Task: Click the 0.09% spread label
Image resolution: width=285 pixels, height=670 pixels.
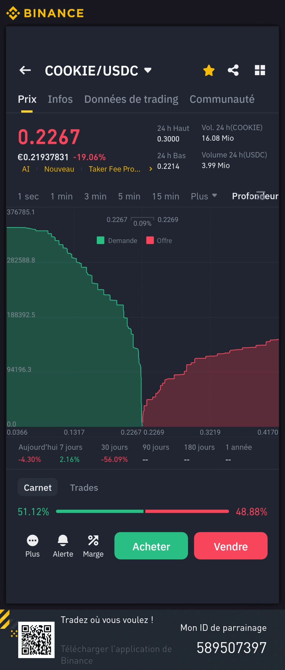Action: 142,223
